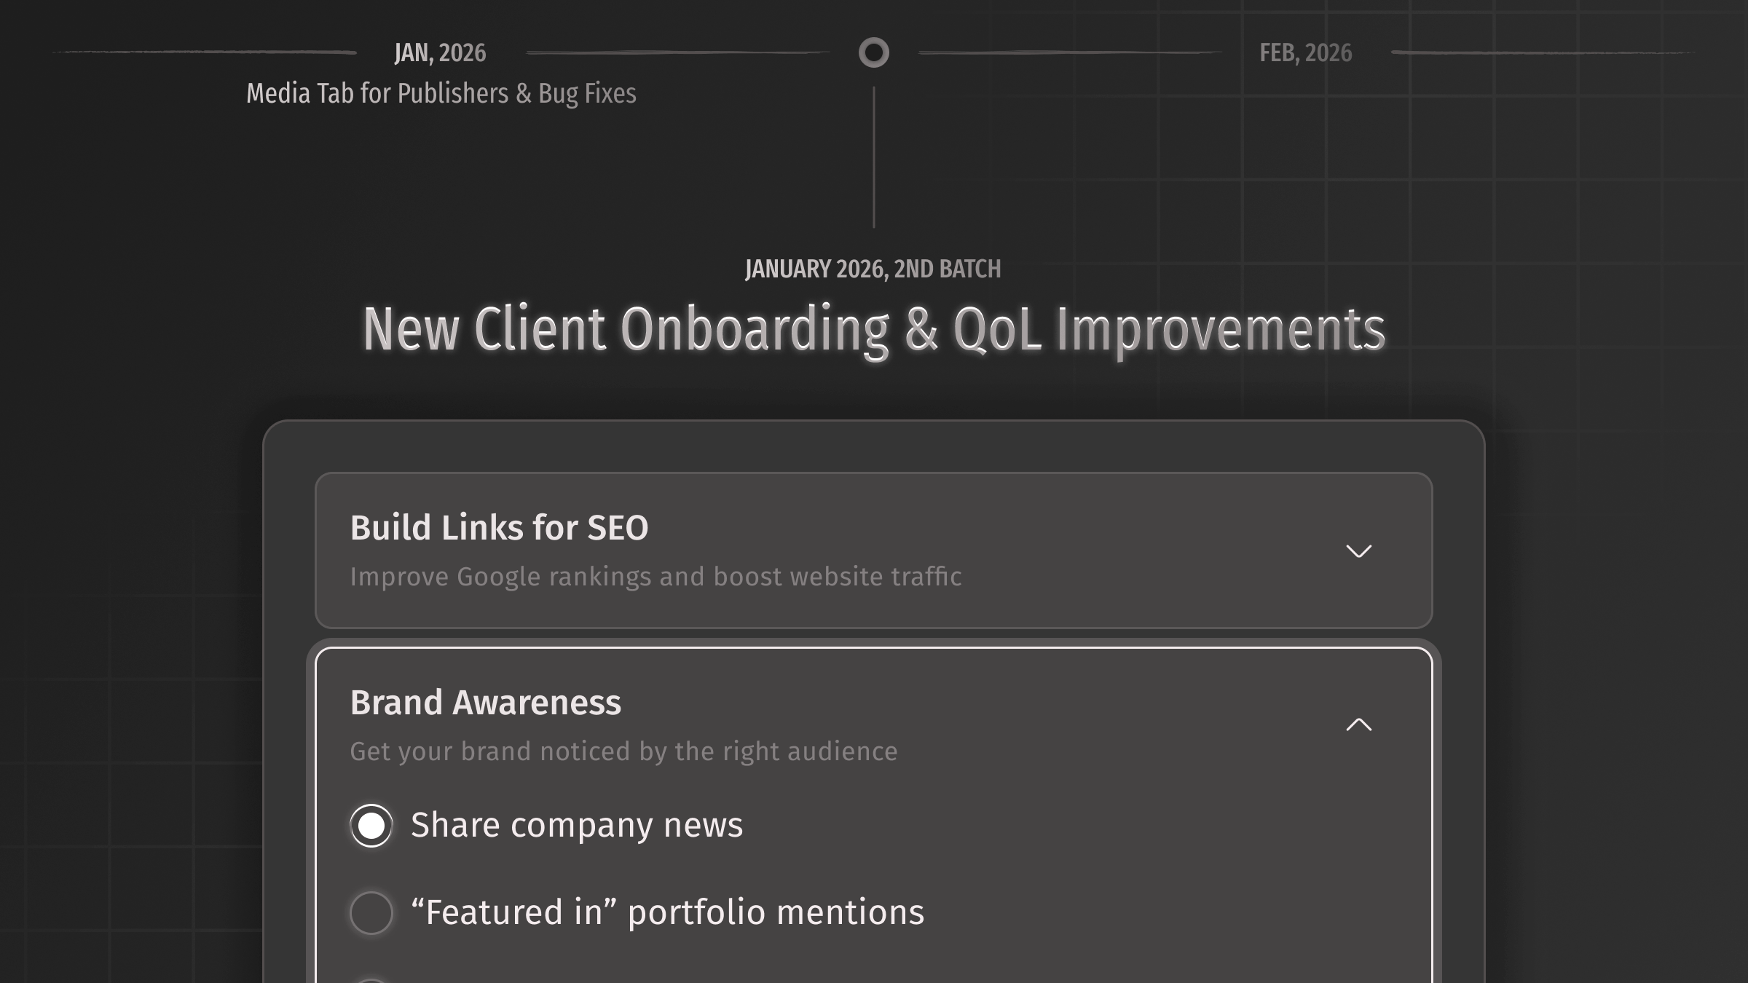Select the Share company news radio button
Screen dimensions: 1748x983
pos(371,826)
